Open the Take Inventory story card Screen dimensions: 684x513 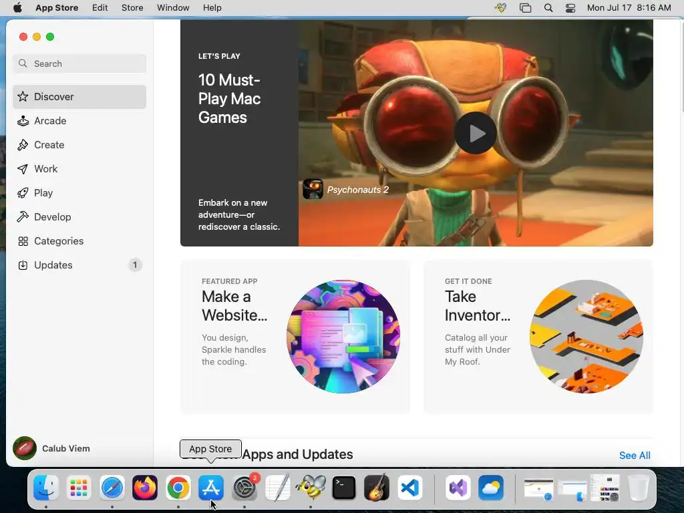[x=538, y=337]
